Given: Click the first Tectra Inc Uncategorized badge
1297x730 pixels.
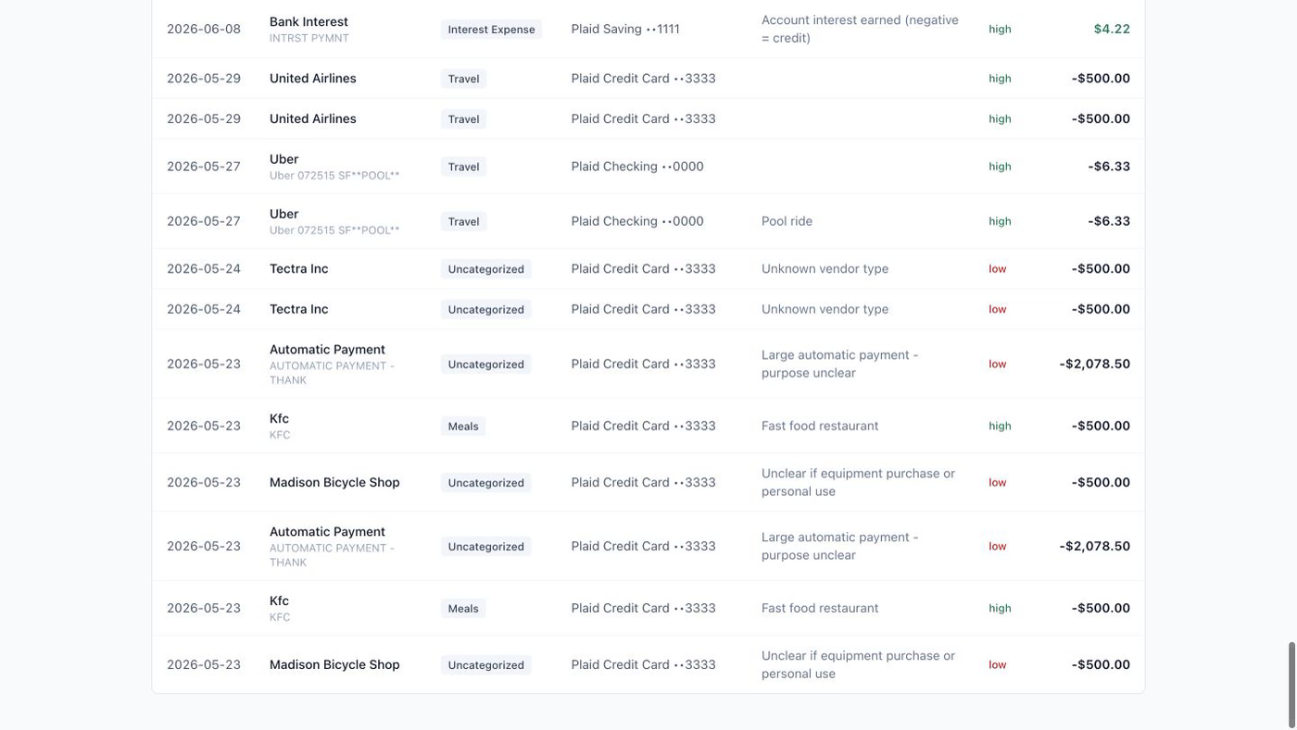Looking at the screenshot, I should 485,269.
